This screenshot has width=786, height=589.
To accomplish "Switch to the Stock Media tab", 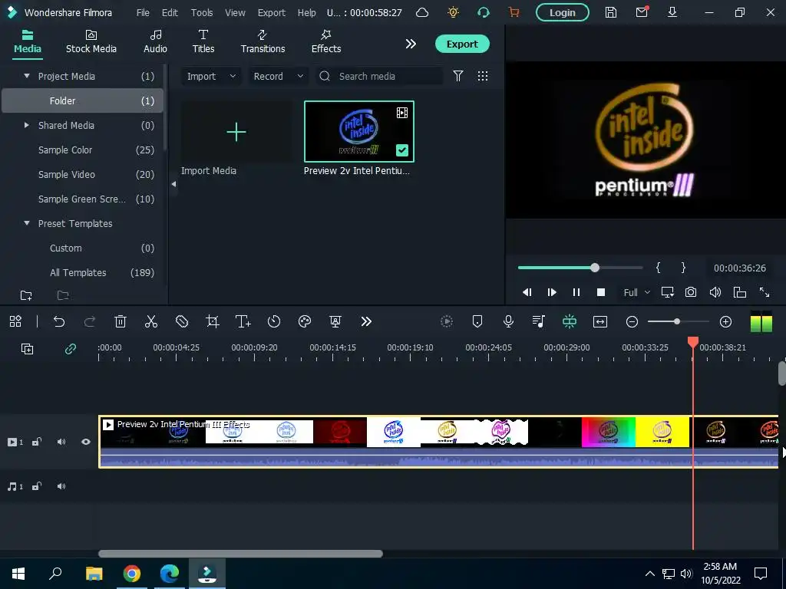I will point(91,41).
